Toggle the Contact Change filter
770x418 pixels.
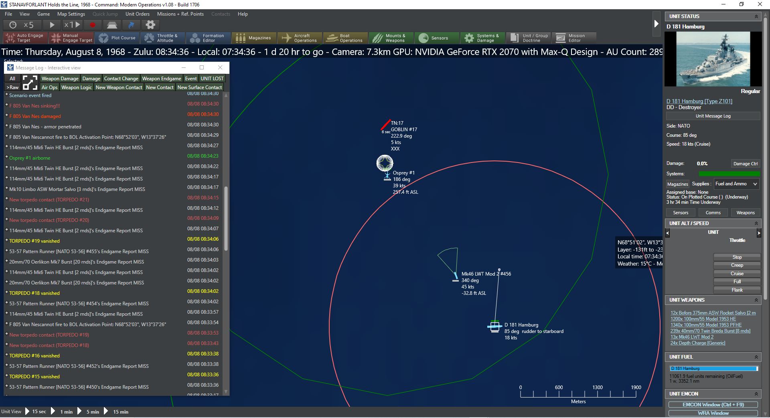click(121, 79)
